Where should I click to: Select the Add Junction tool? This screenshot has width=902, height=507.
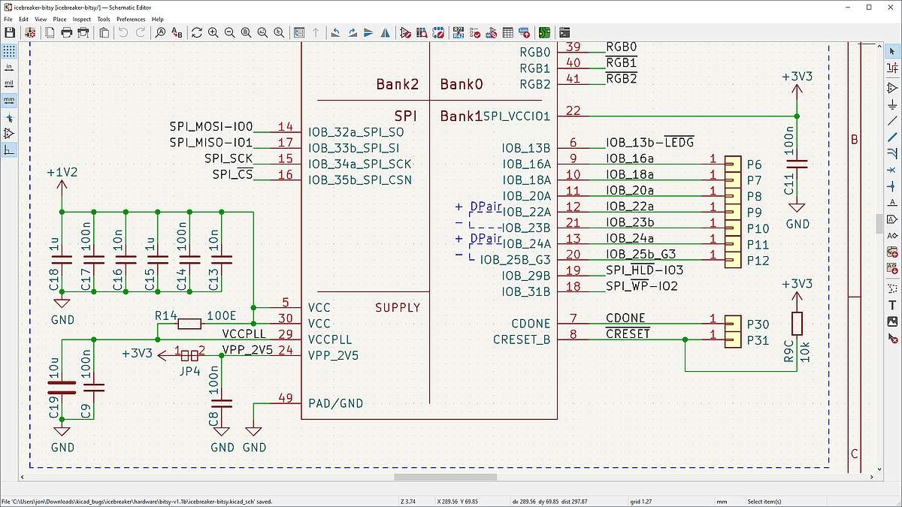892,186
